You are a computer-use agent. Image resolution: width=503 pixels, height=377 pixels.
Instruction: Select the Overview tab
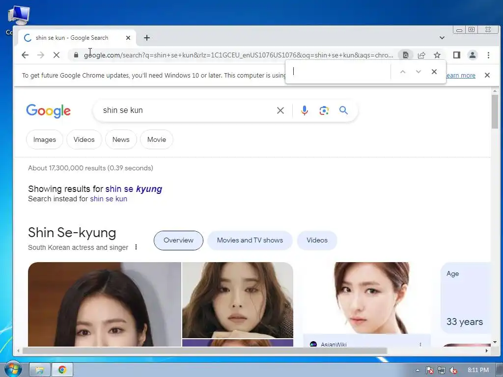[x=178, y=241]
